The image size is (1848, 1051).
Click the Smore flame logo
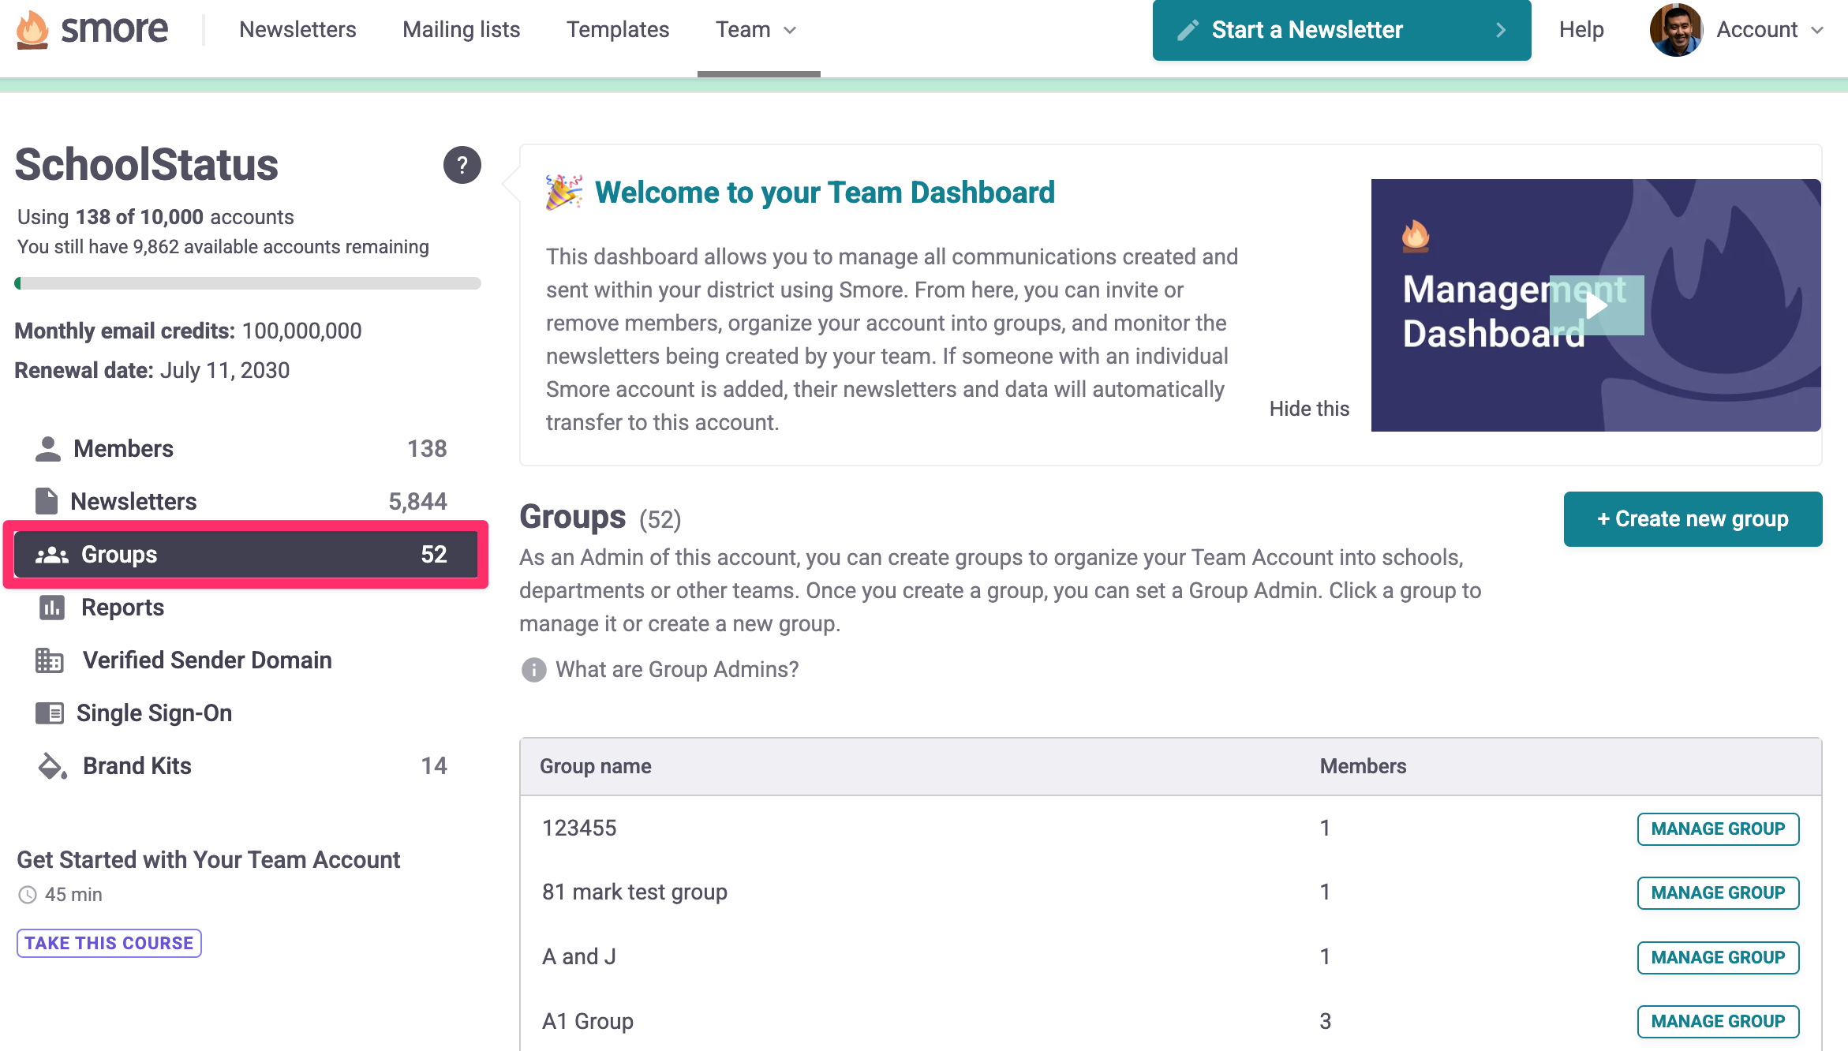[x=32, y=29]
